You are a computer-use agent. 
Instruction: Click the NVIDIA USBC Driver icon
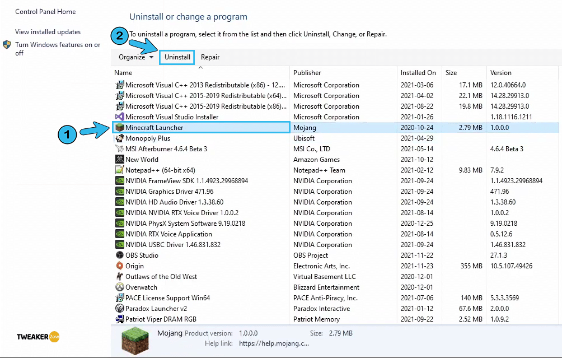tap(120, 245)
